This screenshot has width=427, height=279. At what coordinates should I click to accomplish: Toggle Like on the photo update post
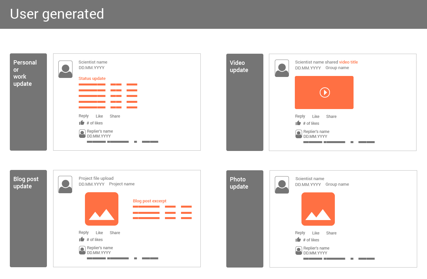tap(315, 233)
